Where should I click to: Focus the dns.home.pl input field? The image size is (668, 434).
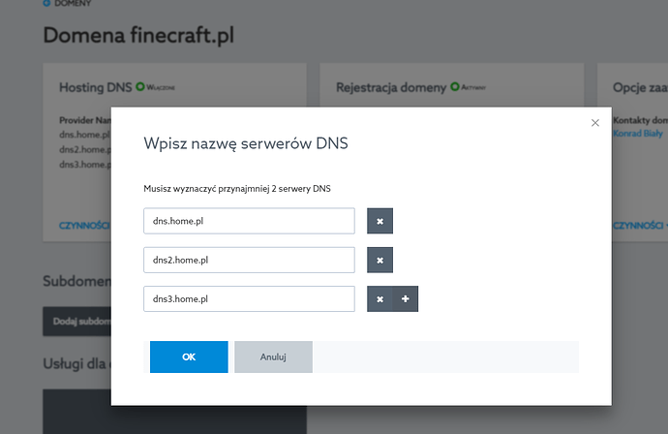pos(249,221)
